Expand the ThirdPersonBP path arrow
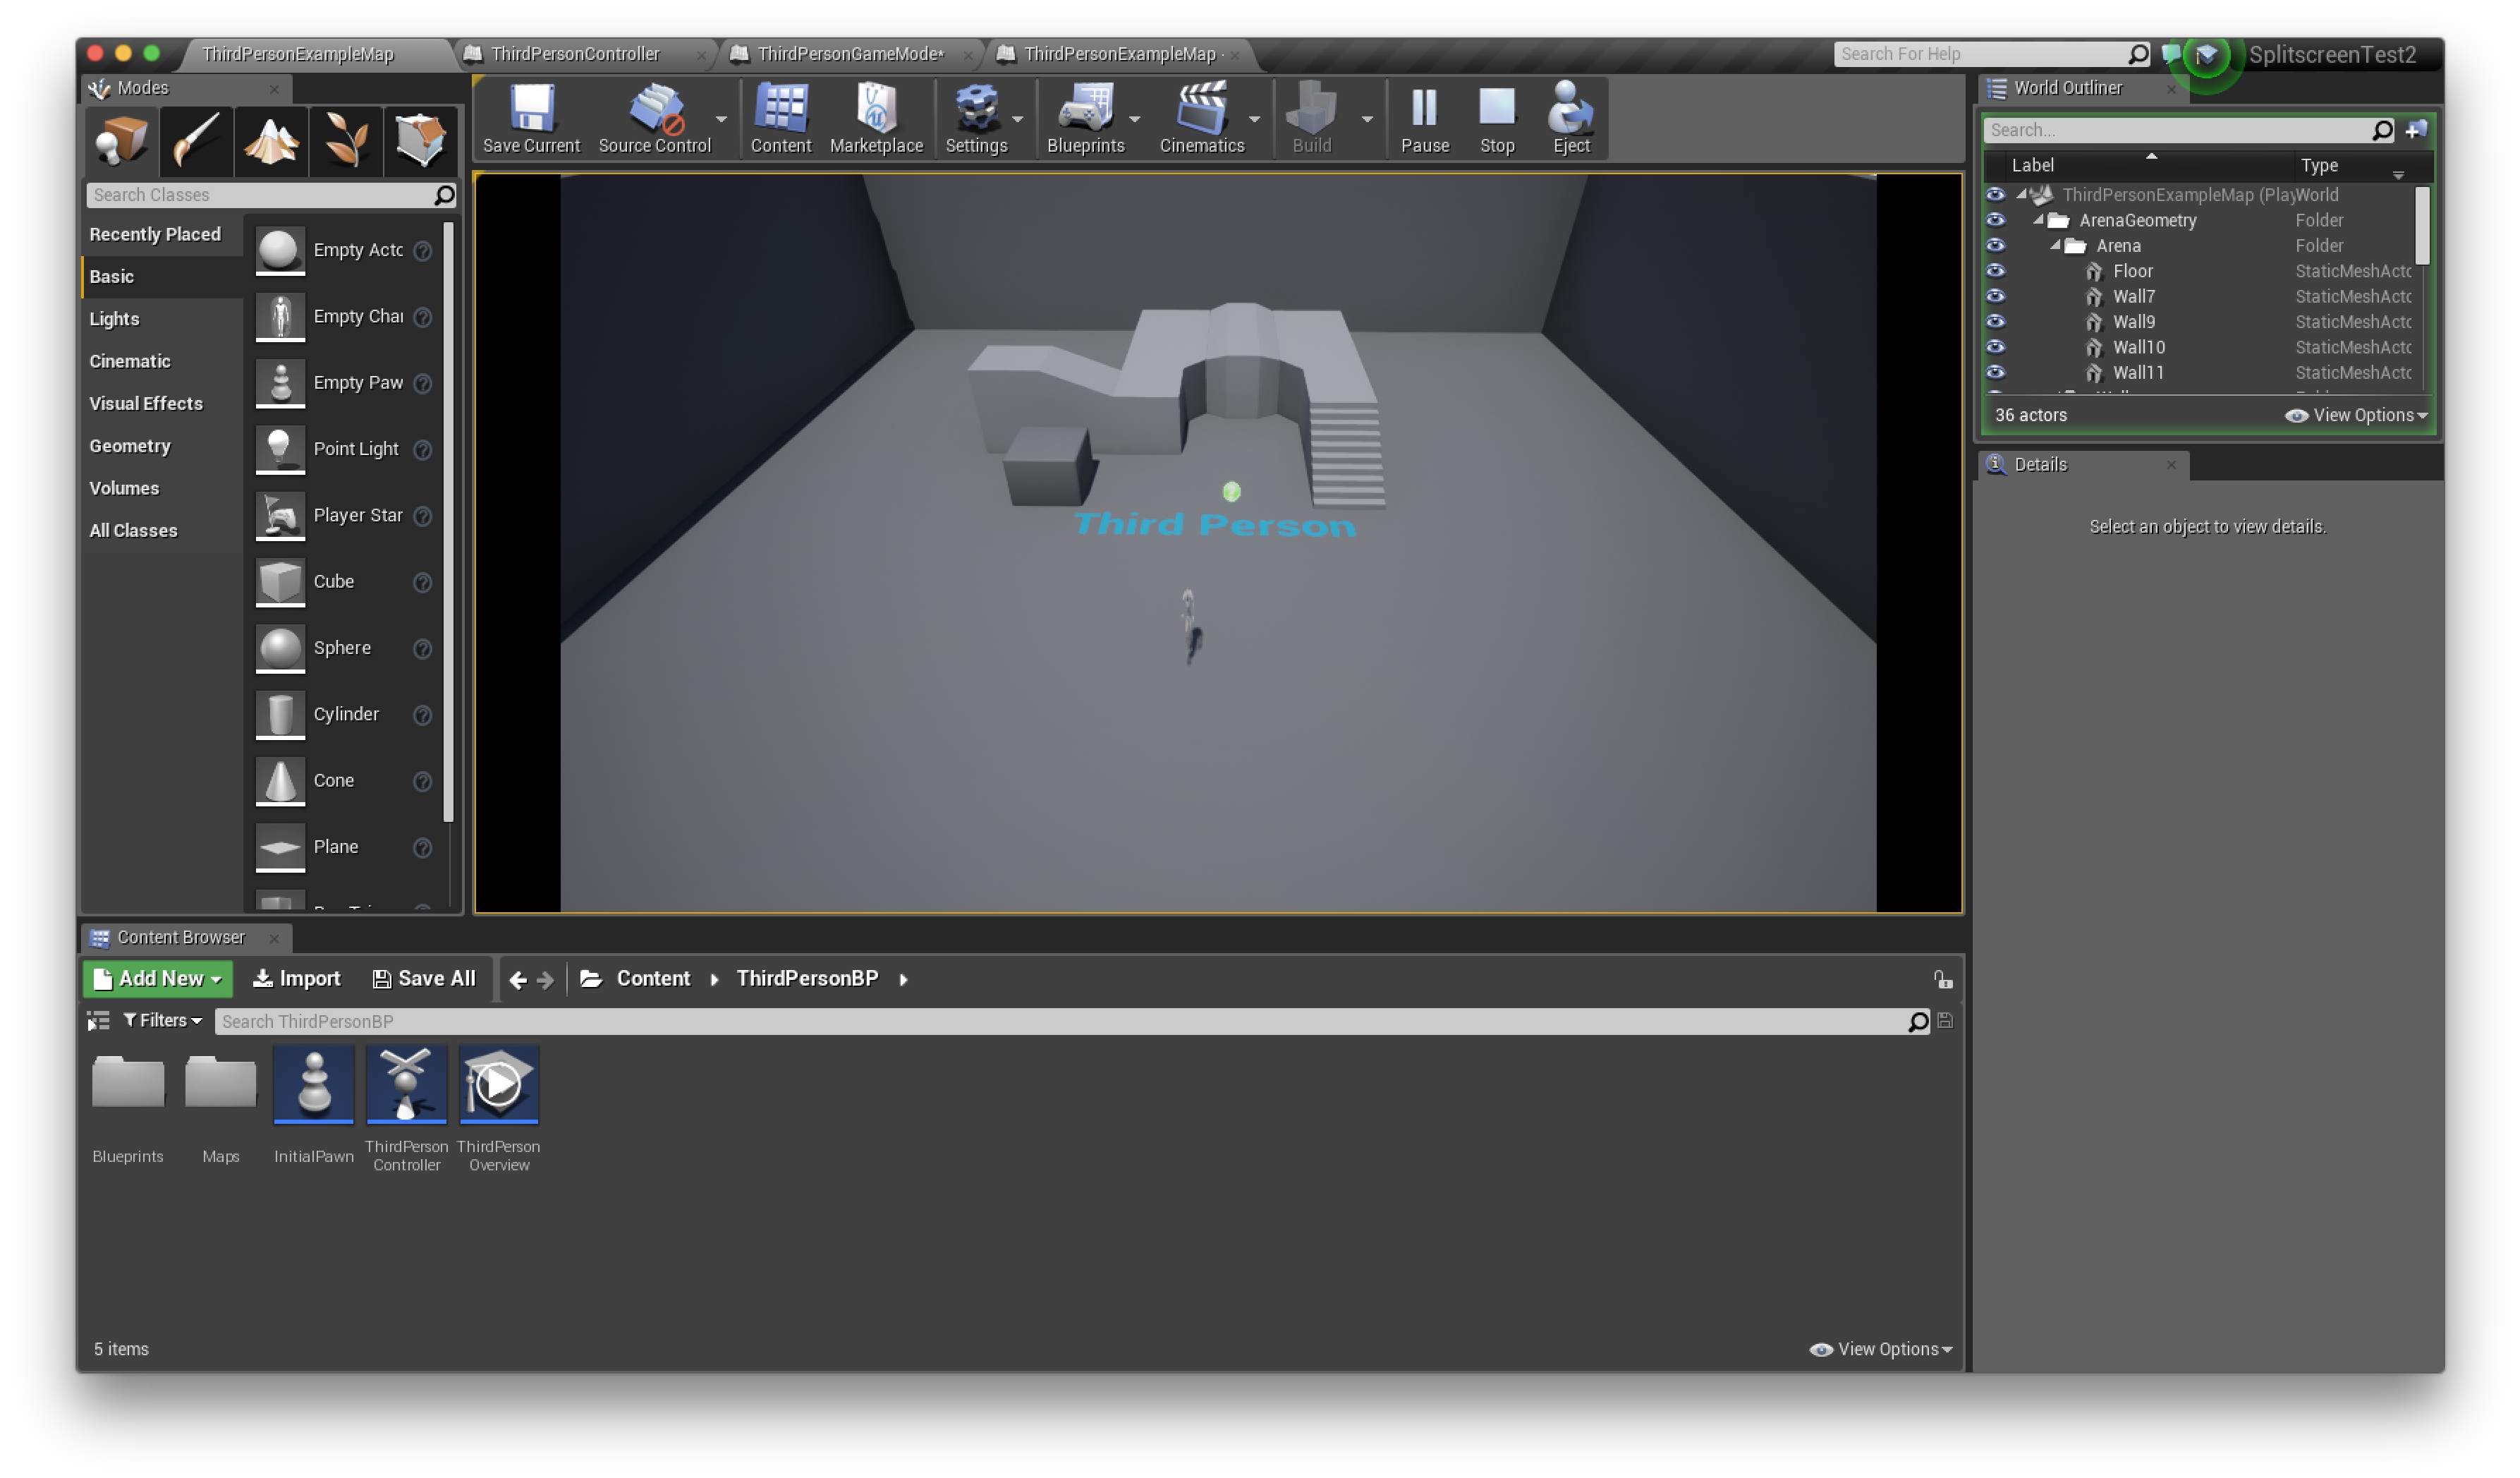 (904, 980)
